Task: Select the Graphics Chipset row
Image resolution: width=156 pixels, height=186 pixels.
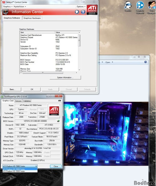Action: [49, 38]
